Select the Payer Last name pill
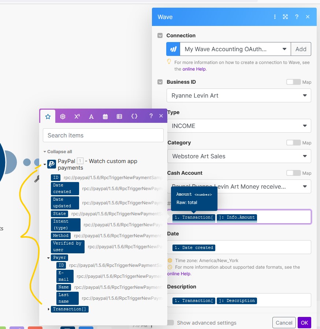320x329 pixels. pos(67,298)
